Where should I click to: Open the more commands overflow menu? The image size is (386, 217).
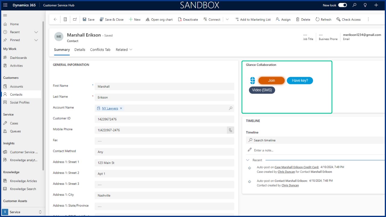(368, 19)
